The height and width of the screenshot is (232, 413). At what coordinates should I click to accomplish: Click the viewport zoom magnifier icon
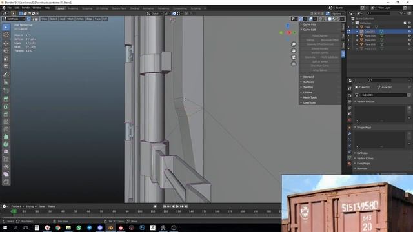point(294,44)
